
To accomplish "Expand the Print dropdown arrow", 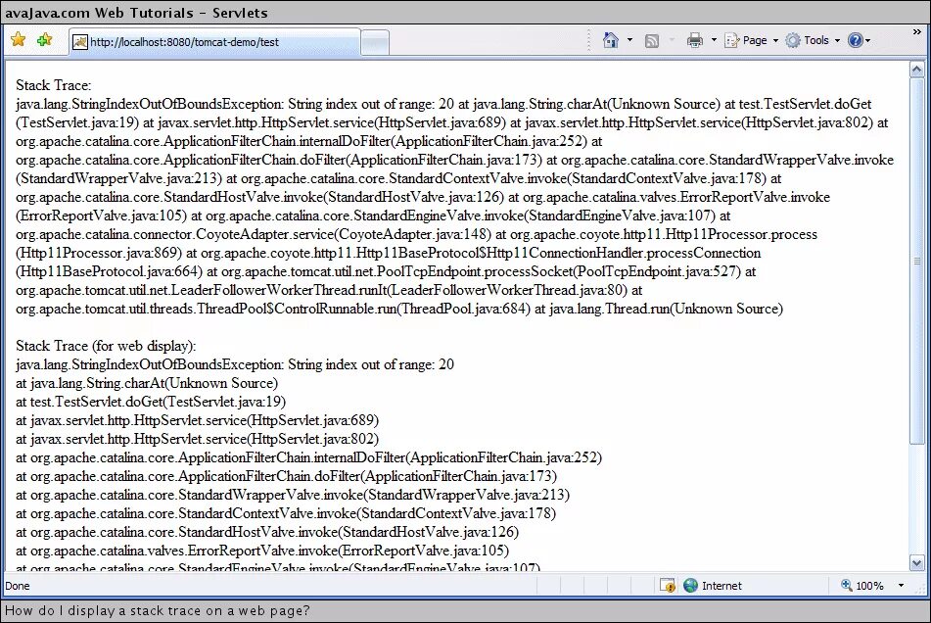I will [x=714, y=40].
